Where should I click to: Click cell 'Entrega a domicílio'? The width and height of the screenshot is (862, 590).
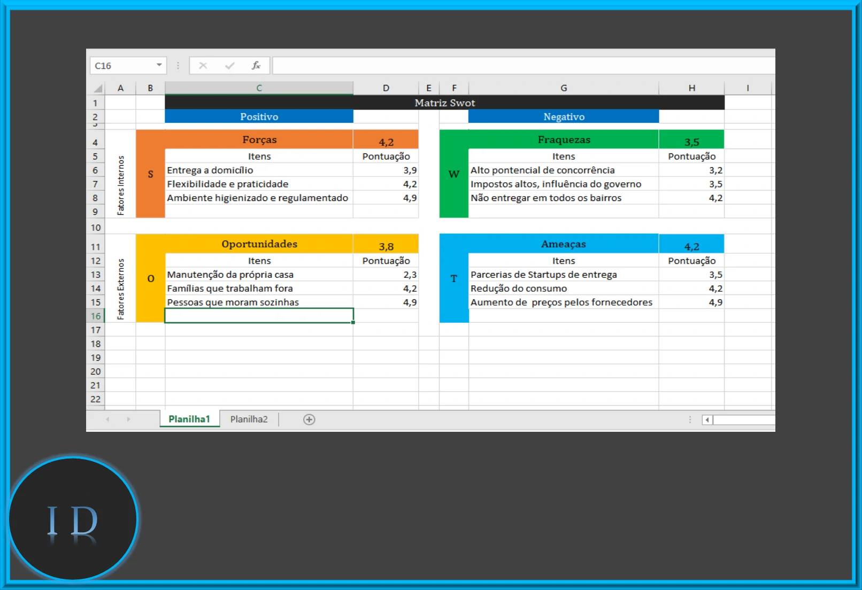tap(259, 170)
